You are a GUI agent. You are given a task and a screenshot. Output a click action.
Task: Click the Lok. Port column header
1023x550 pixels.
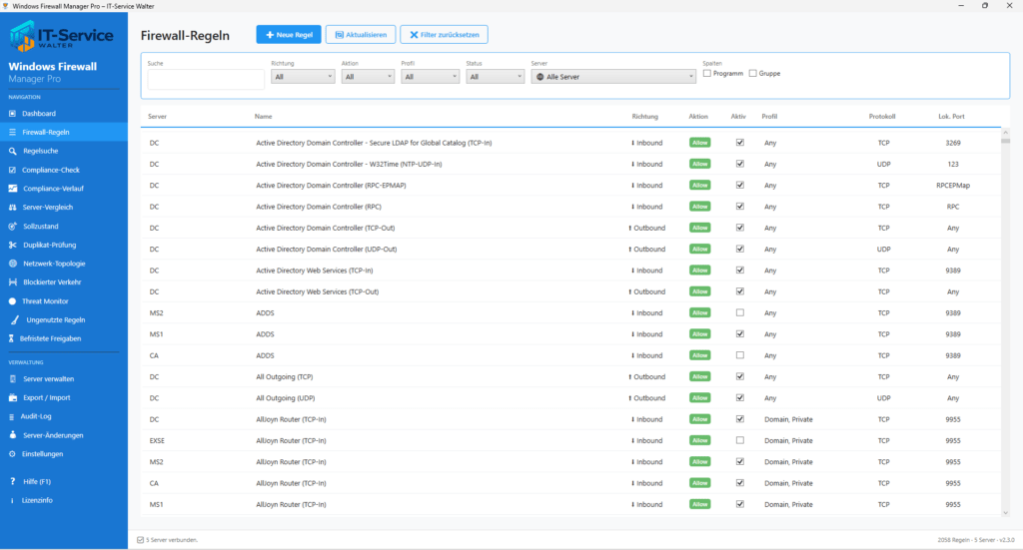951,117
